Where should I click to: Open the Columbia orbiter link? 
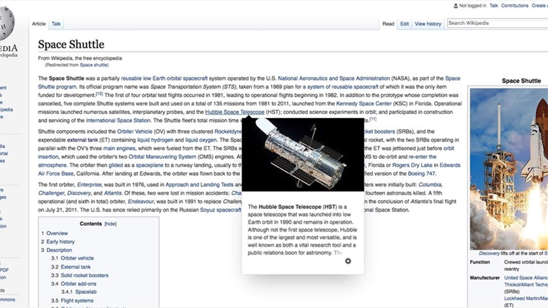pos(430,185)
